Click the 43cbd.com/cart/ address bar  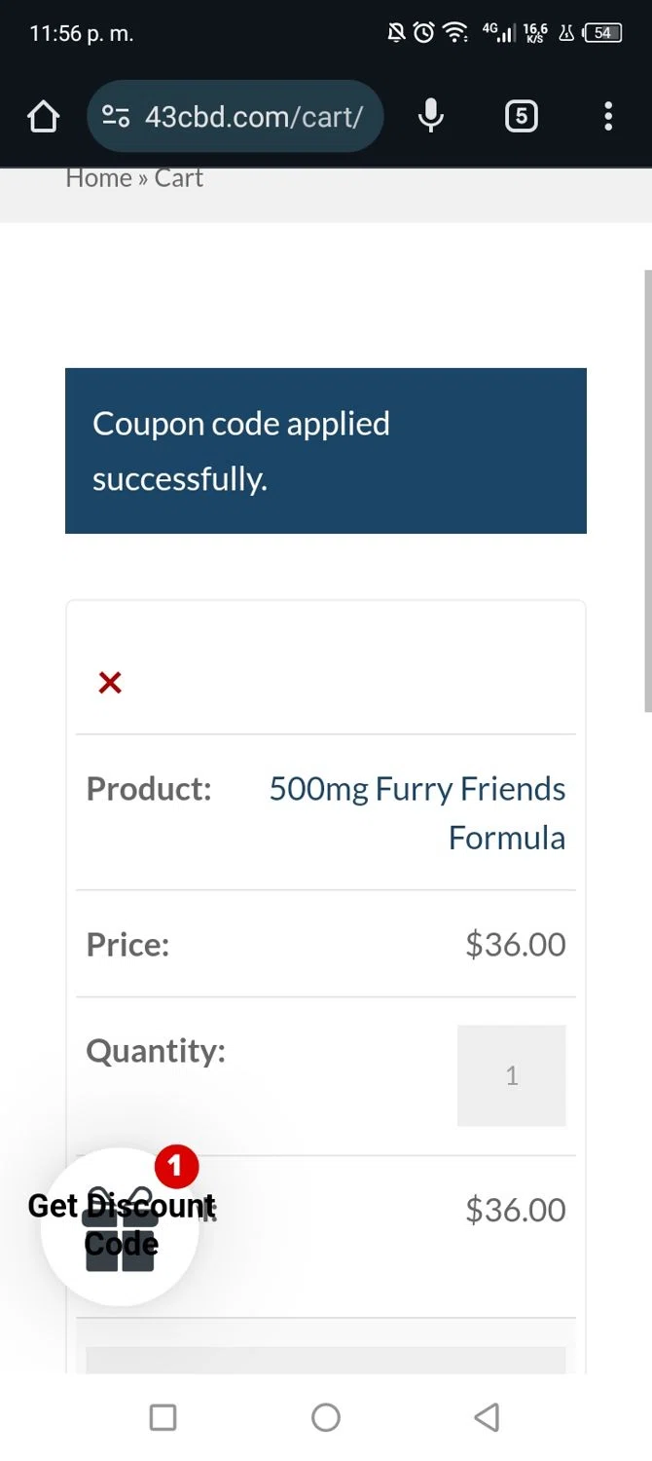(253, 117)
